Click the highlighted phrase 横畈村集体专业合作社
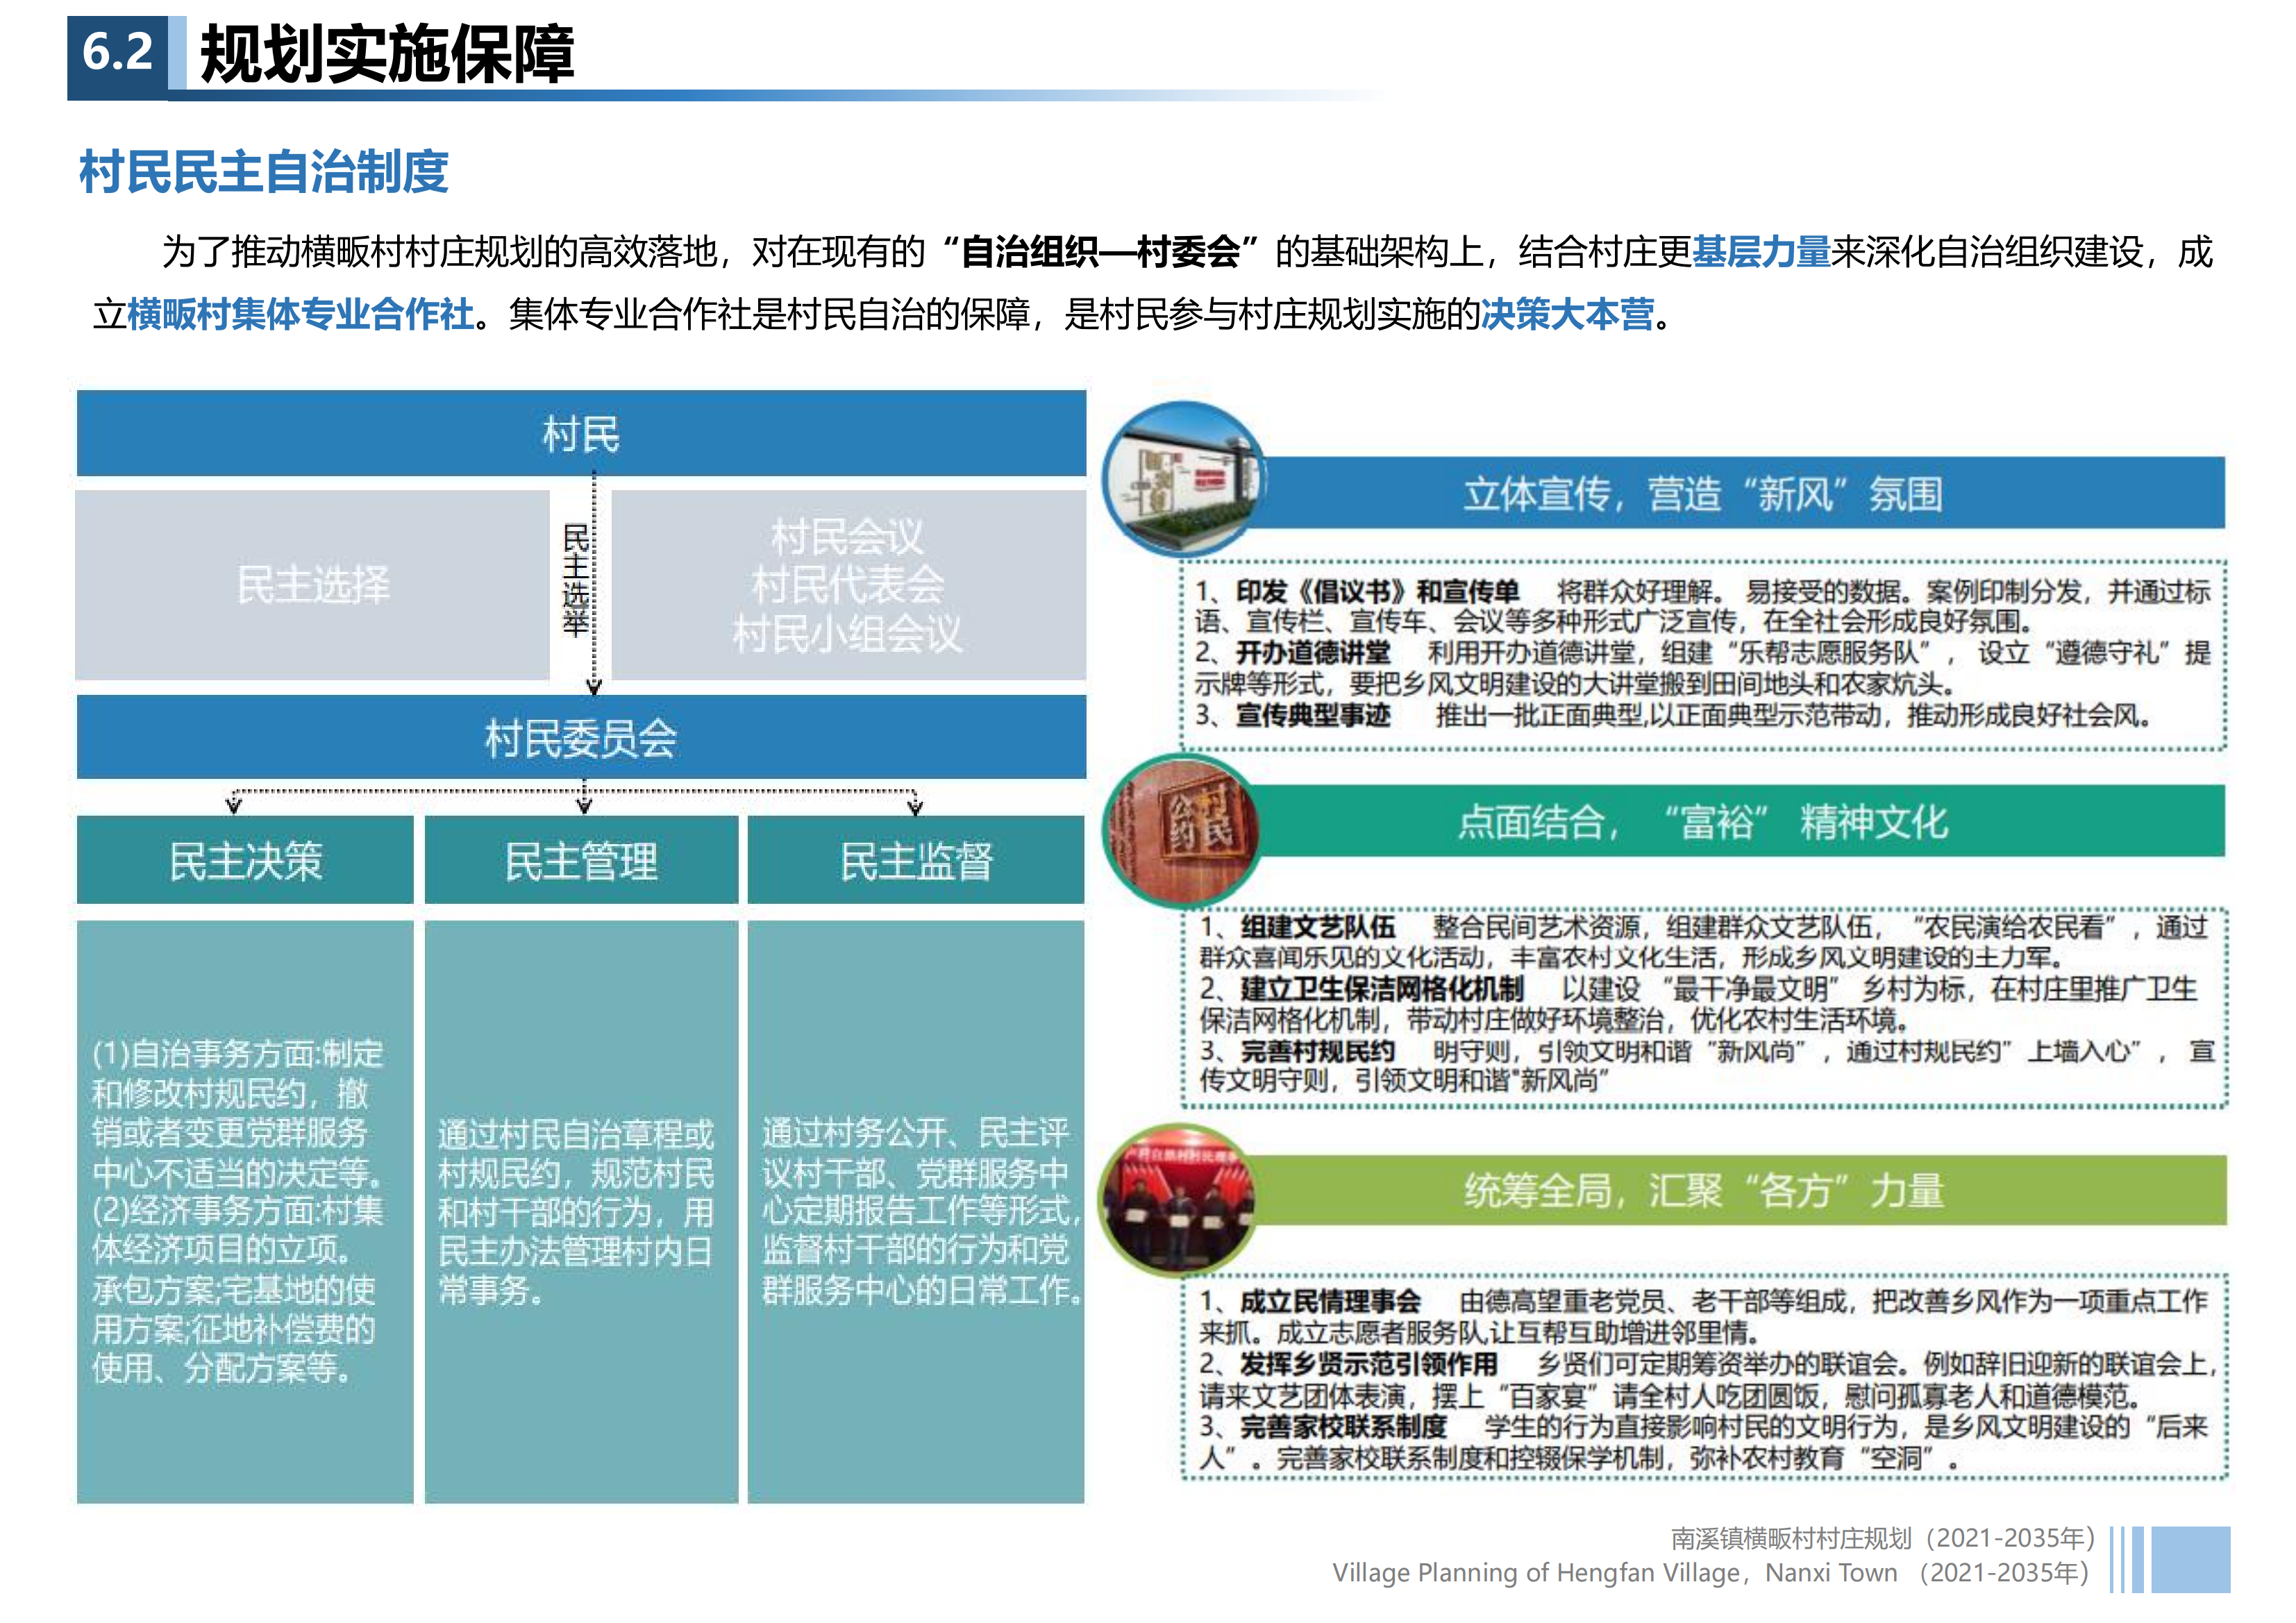This screenshot has height=1623, width=2296. [300, 314]
